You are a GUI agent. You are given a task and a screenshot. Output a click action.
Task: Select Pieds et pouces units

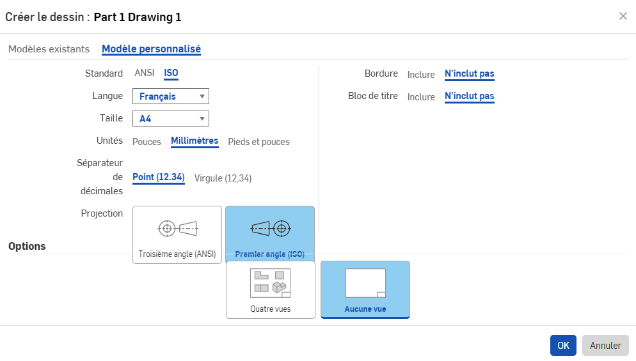258,142
